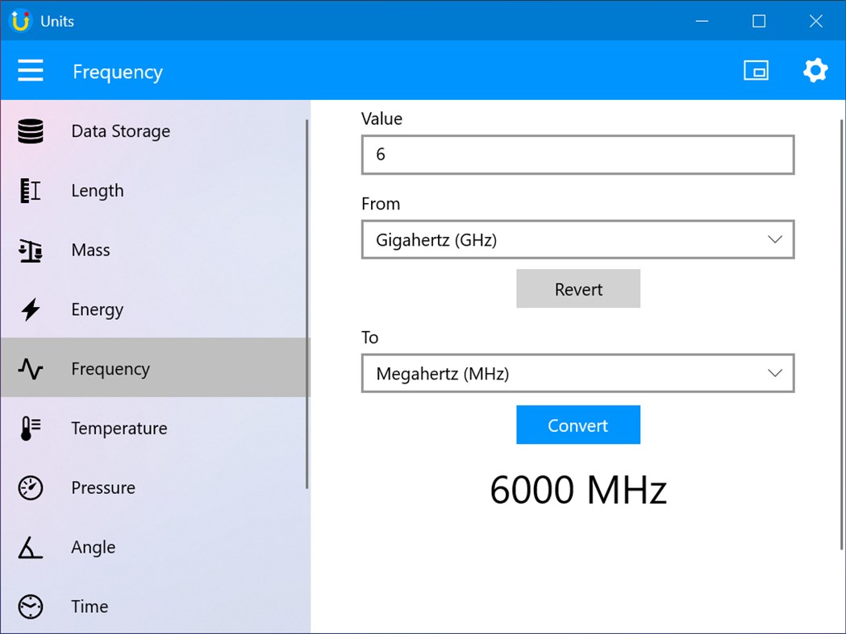846x634 pixels.
Task: Click the Convert button
Action: tap(577, 425)
